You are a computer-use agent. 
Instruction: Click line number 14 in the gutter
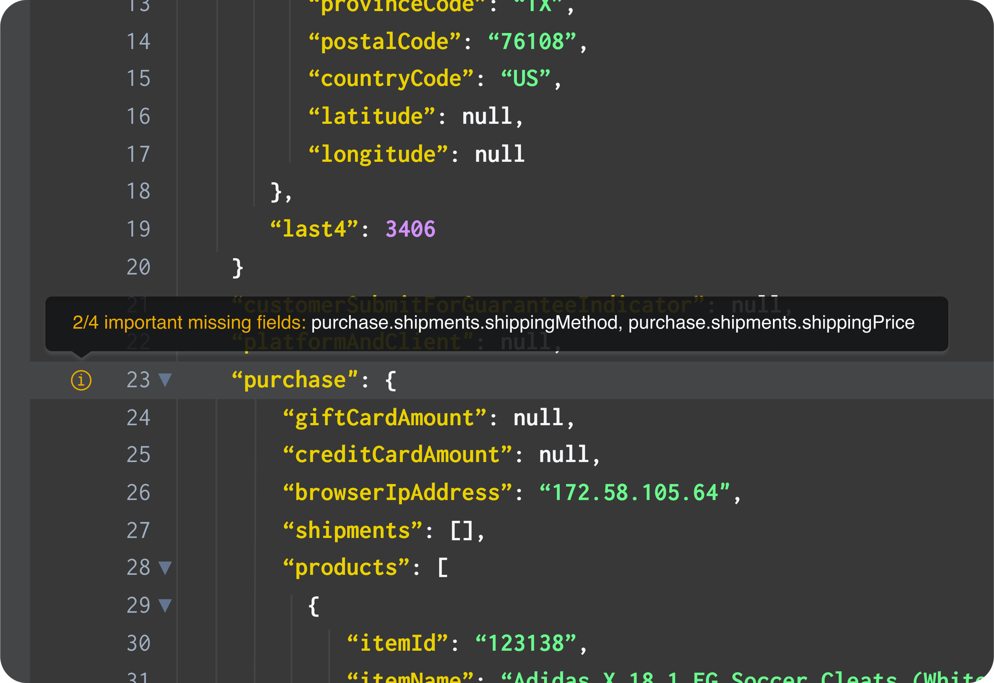click(x=138, y=41)
